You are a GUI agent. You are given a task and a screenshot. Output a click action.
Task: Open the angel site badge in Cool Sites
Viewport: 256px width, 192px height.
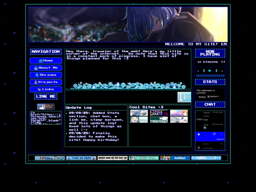pyautogui.click(x=139, y=113)
